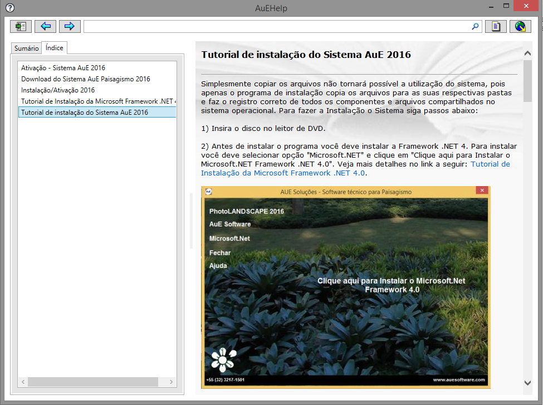543x405 pixels.
Task: Select the Instalação/Ativação 2016 topic
Action: (x=58, y=90)
